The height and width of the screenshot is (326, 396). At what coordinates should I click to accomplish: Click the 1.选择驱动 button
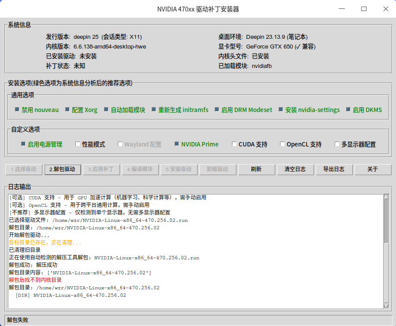click(24, 169)
